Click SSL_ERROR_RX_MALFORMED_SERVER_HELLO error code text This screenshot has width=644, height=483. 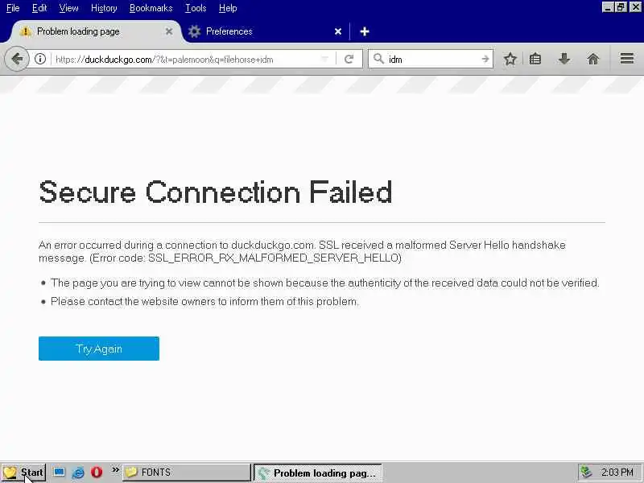(x=273, y=258)
